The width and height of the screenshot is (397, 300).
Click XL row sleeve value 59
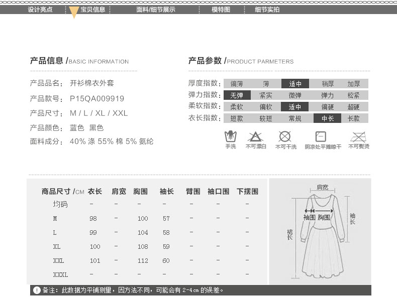(x=166, y=246)
